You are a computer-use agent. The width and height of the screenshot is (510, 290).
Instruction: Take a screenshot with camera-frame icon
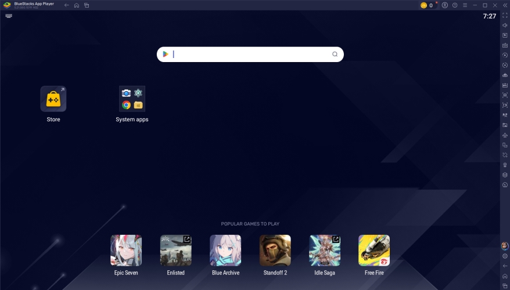[505, 95]
